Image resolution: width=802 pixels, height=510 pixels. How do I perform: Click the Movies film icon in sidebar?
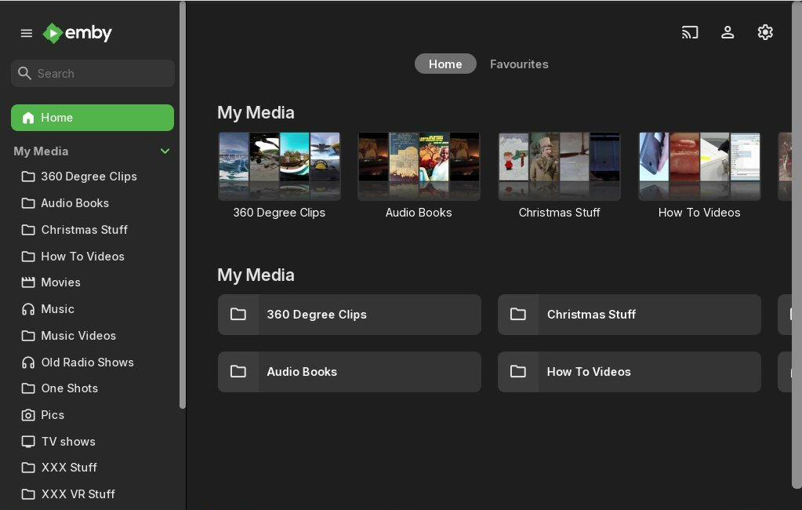pyautogui.click(x=28, y=282)
